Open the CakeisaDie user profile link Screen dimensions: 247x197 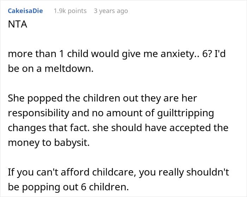point(25,11)
